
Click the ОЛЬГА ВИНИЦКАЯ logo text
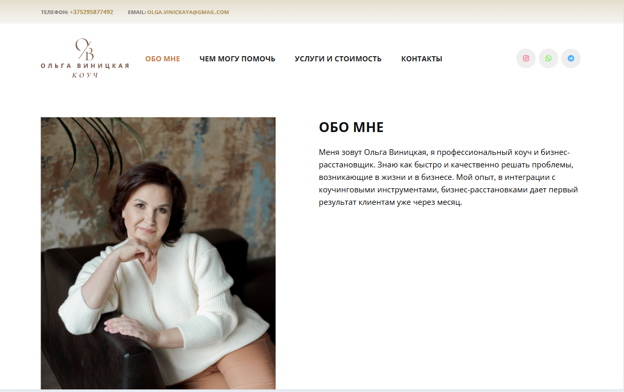85,66
